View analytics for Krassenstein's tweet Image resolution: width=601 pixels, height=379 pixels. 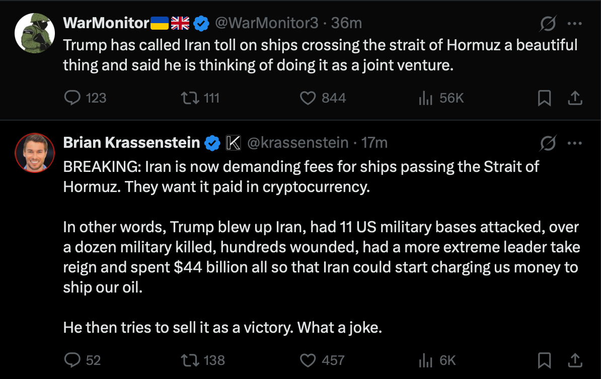pyautogui.click(x=425, y=360)
